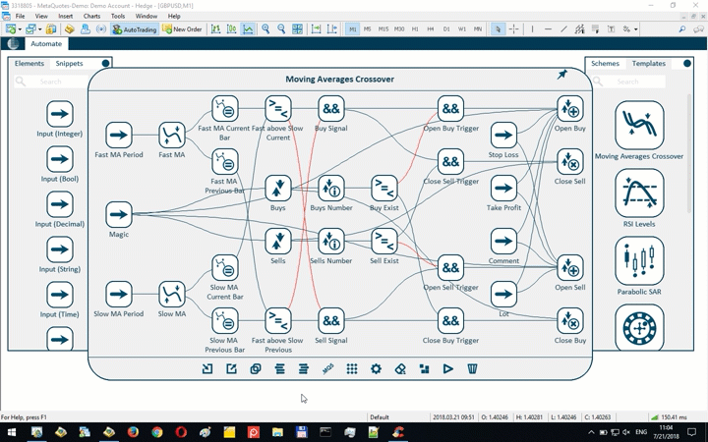This screenshot has width=708, height=442.
Task: Click the Windows Start button
Action: coord(12,432)
